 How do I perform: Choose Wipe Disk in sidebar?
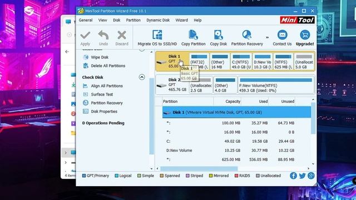100,57
